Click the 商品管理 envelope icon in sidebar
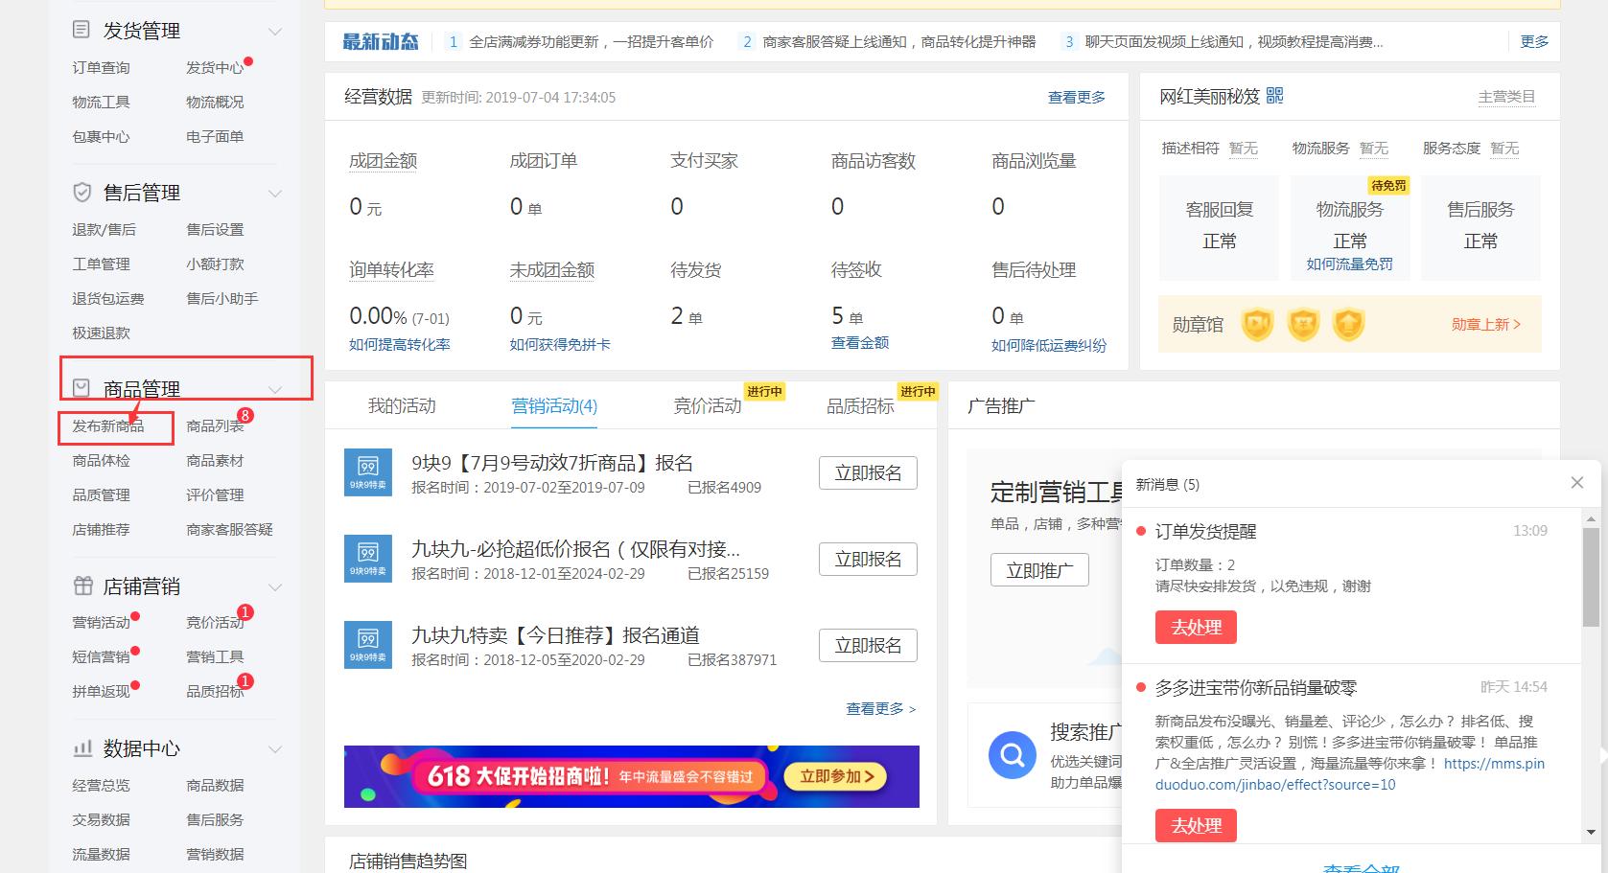Viewport: 1608px width, 873px height. coord(81,387)
